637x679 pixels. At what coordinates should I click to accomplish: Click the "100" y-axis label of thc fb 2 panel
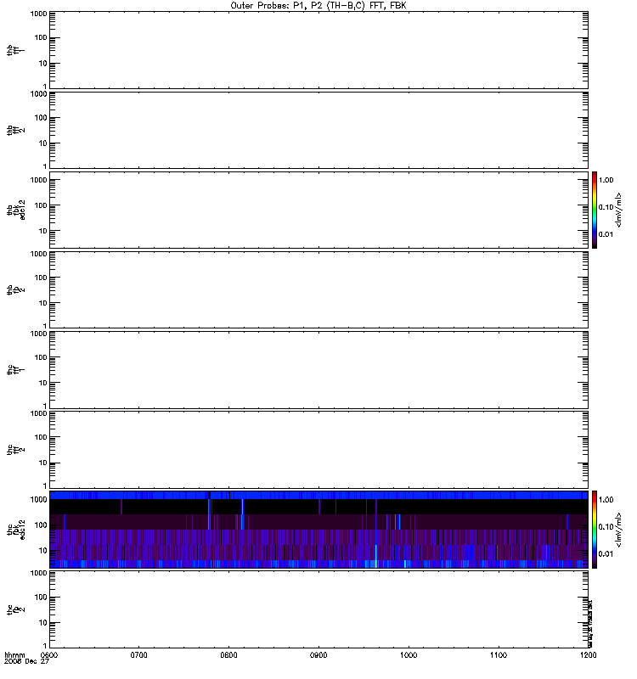click(x=41, y=598)
